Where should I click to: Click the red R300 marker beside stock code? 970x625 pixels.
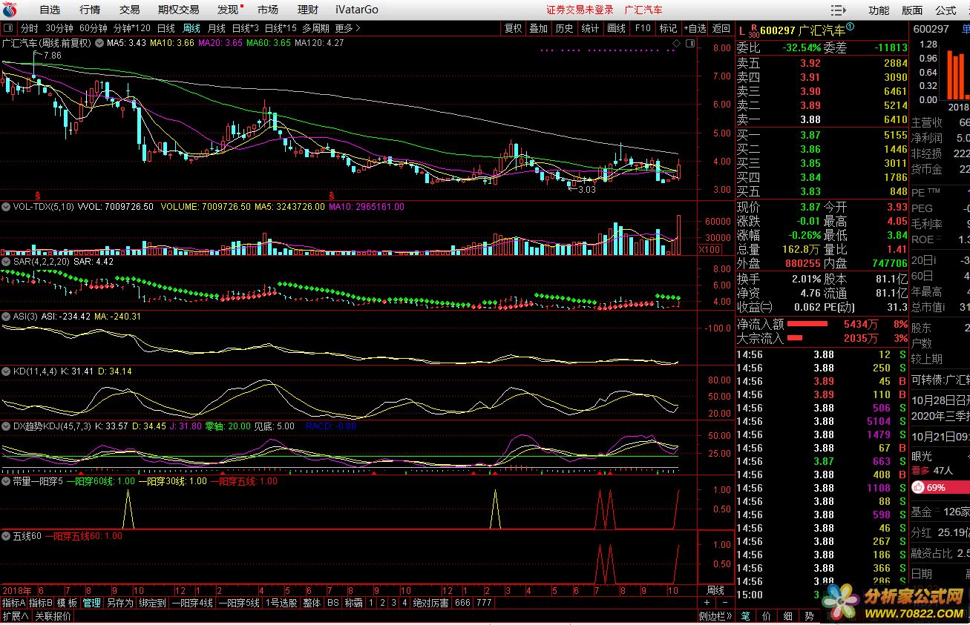(753, 30)
